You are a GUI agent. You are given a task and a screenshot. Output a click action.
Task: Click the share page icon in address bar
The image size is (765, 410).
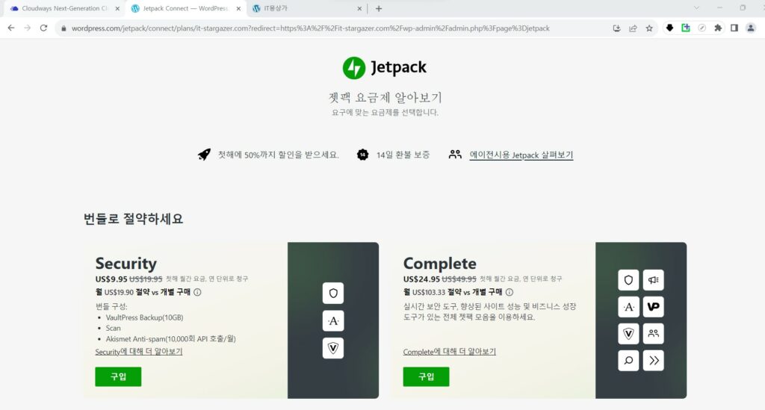[633, 28]
